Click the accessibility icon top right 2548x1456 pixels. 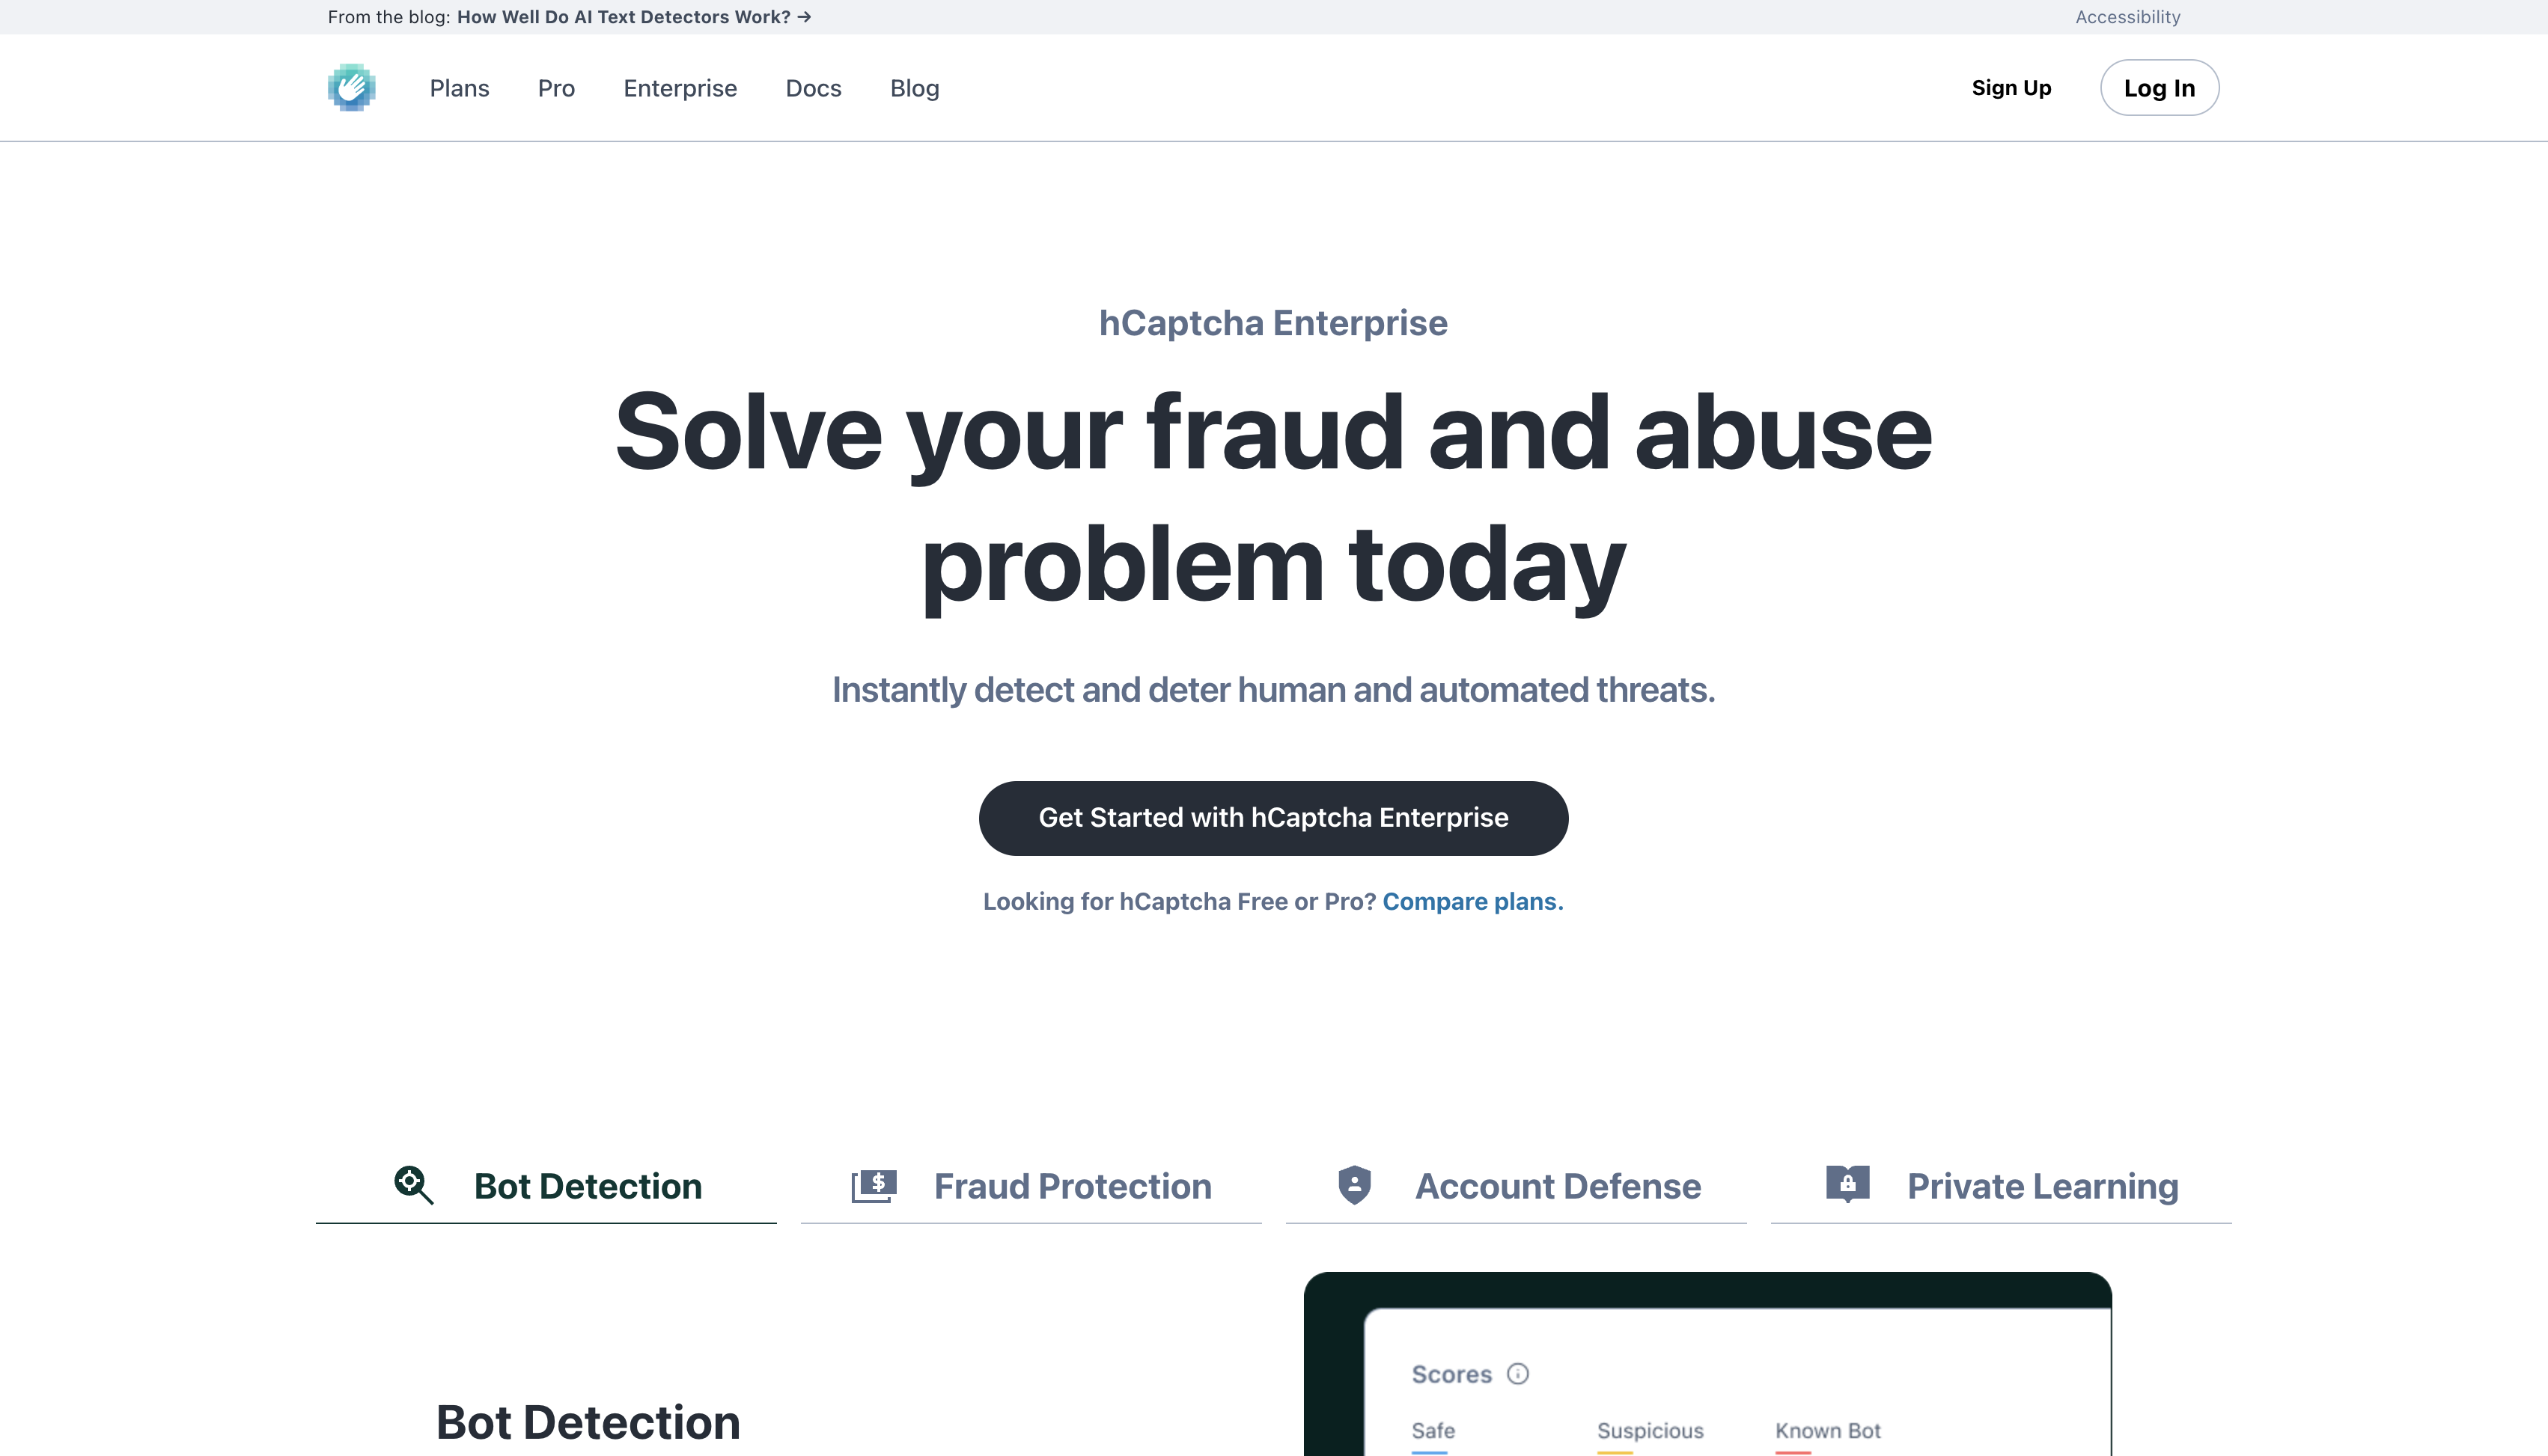(2127, 16)
